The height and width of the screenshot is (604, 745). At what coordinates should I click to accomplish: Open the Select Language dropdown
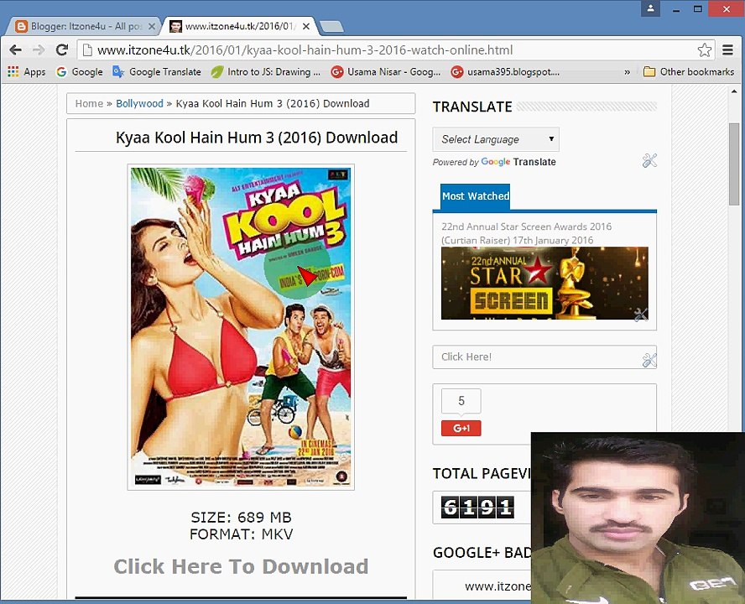[496, 139]
